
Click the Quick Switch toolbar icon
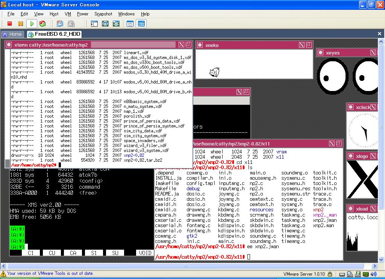(105, 24)
